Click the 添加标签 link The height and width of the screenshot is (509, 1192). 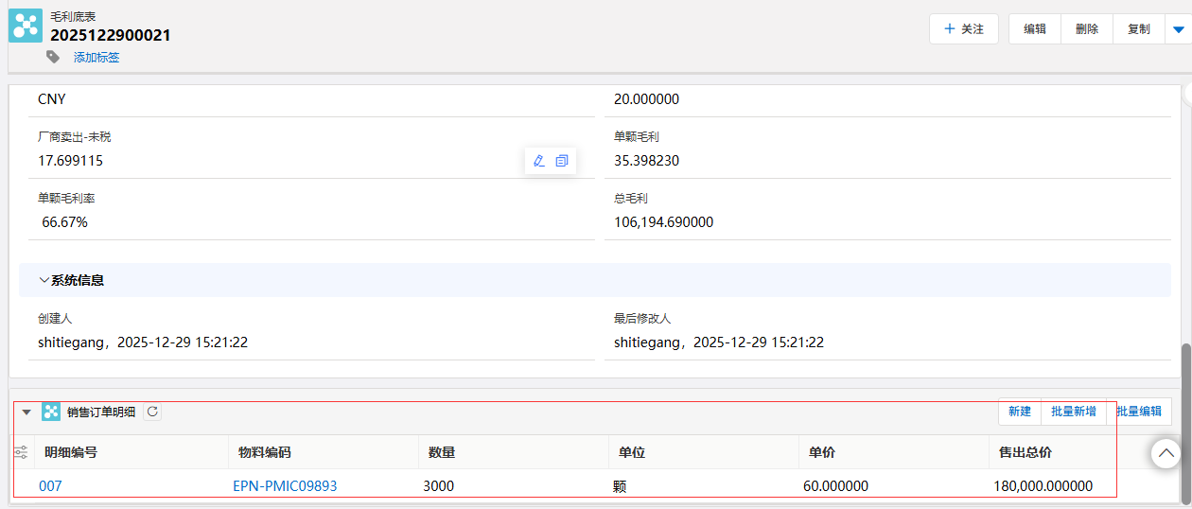point(96,58)
